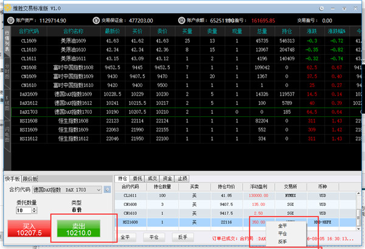
Task: Sort quotes by the 合约代码 column header
Action: tap(29, 31)
